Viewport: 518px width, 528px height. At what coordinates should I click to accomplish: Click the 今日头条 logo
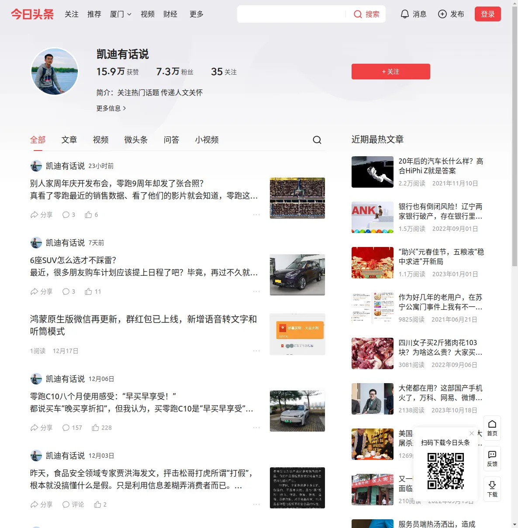coord(32,14)
